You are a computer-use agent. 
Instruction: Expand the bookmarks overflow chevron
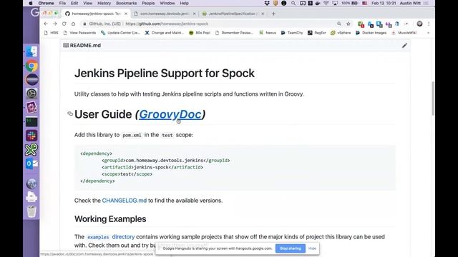click(428, 33)
